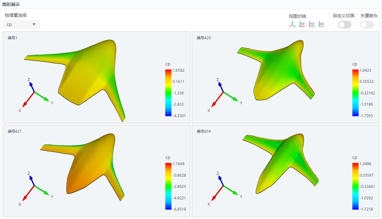Switch to YZ plane view
Viewport: 382px width, 219px height.
tap(312, 24)
